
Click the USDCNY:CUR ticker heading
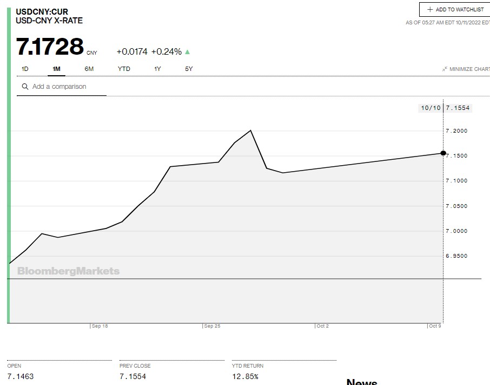tap(42, 11)
